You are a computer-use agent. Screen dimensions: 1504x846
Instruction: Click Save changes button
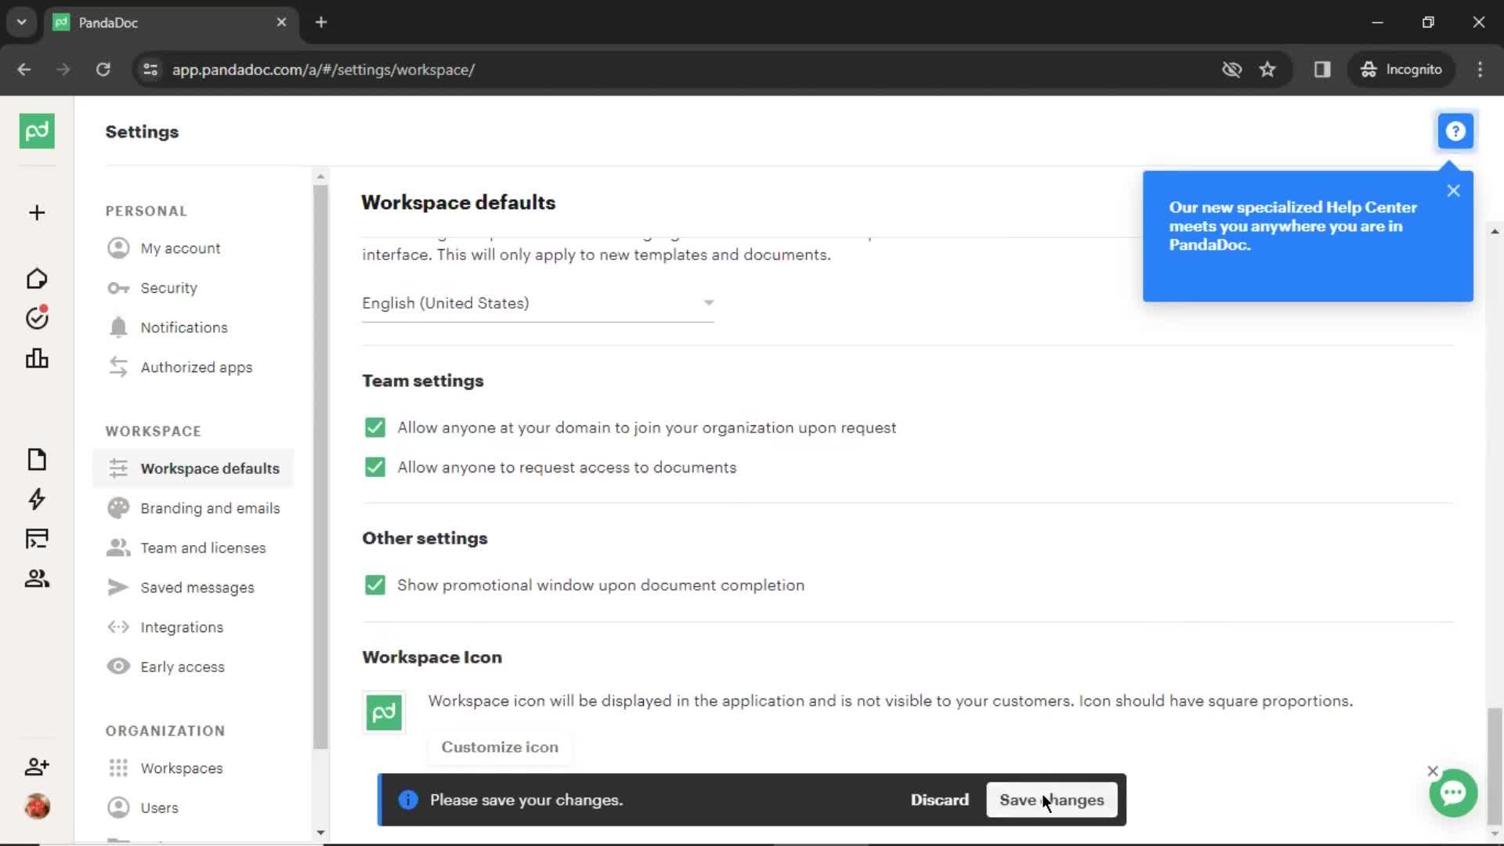1051,800
